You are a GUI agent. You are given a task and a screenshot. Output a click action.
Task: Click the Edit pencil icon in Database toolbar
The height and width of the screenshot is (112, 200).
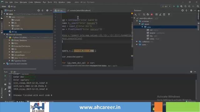(x=160, y=15)
